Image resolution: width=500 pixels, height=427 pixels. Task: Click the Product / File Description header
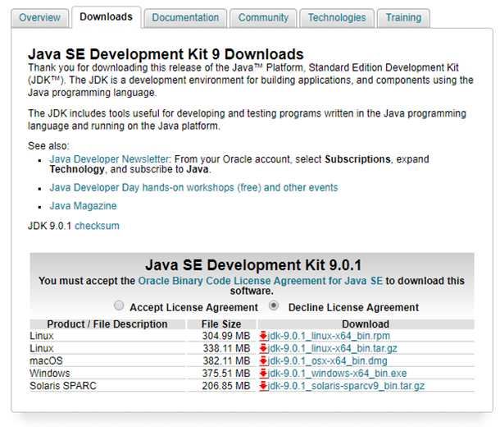[107, 324]
